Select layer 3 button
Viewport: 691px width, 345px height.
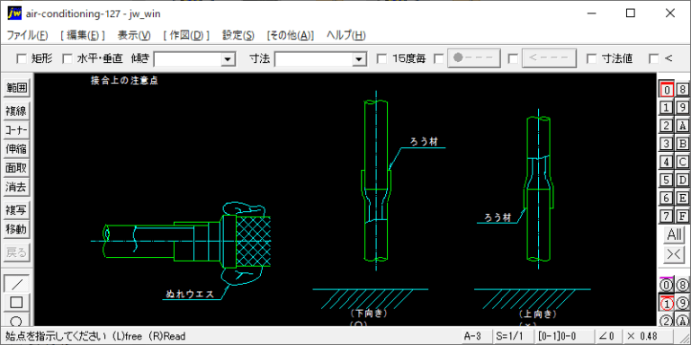(x=667, y=144)
